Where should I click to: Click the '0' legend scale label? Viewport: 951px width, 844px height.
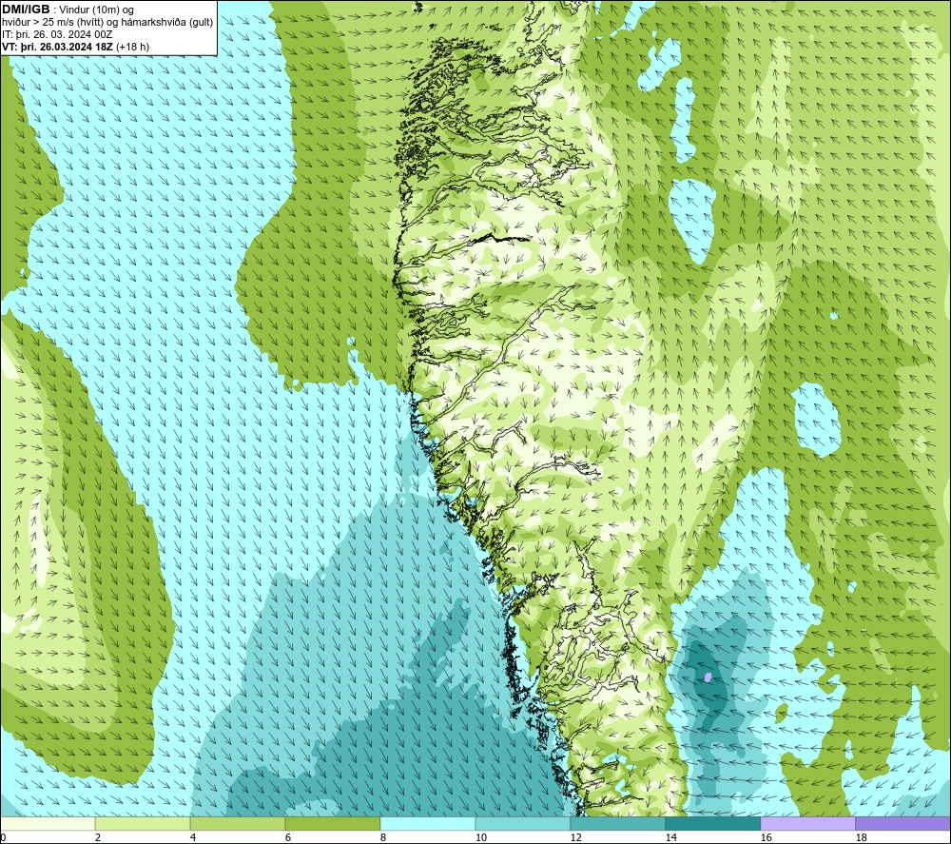pos(3,837)
